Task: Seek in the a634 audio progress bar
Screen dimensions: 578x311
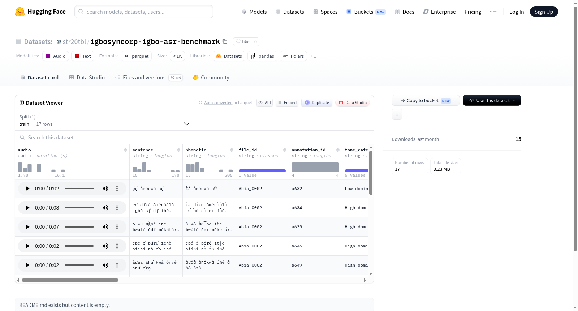Action: click(79, 208)
